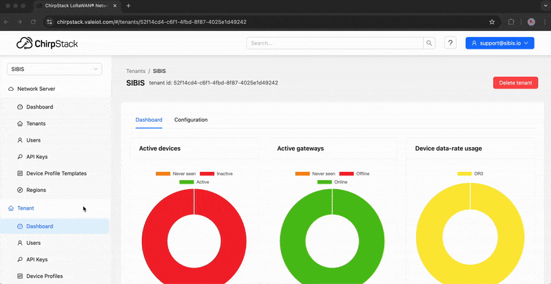The image size is (551, 284).
Task: Expand the support@sibis.io user menu
Action: coord(500,43)
